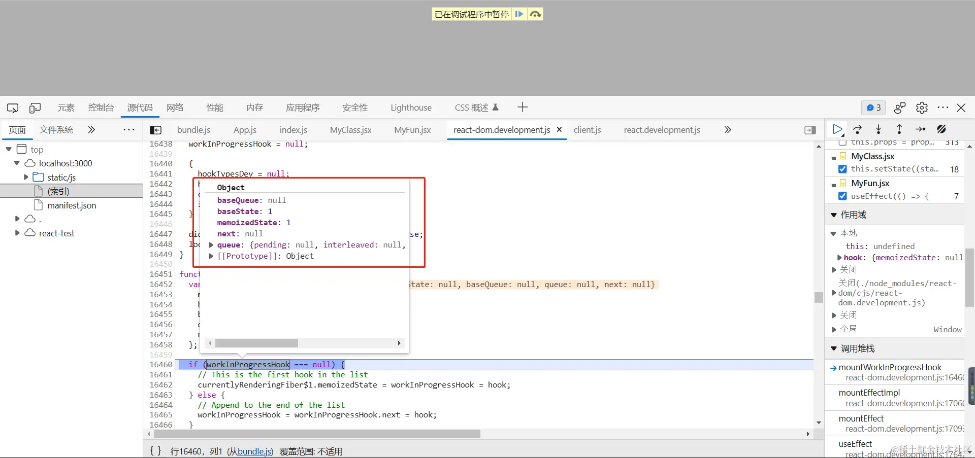975x458 pixels.
Task: Open DevTools settings gear
Action: coord(922,108)
